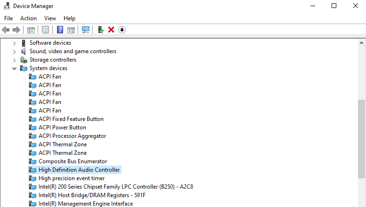
Task: Open the Help menu
Action: (x=69, y=18)
